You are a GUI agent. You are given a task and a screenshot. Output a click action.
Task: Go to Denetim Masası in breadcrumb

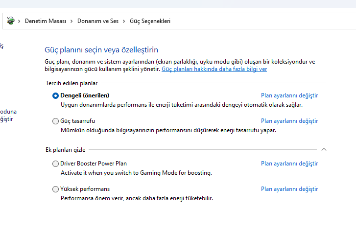45,21
